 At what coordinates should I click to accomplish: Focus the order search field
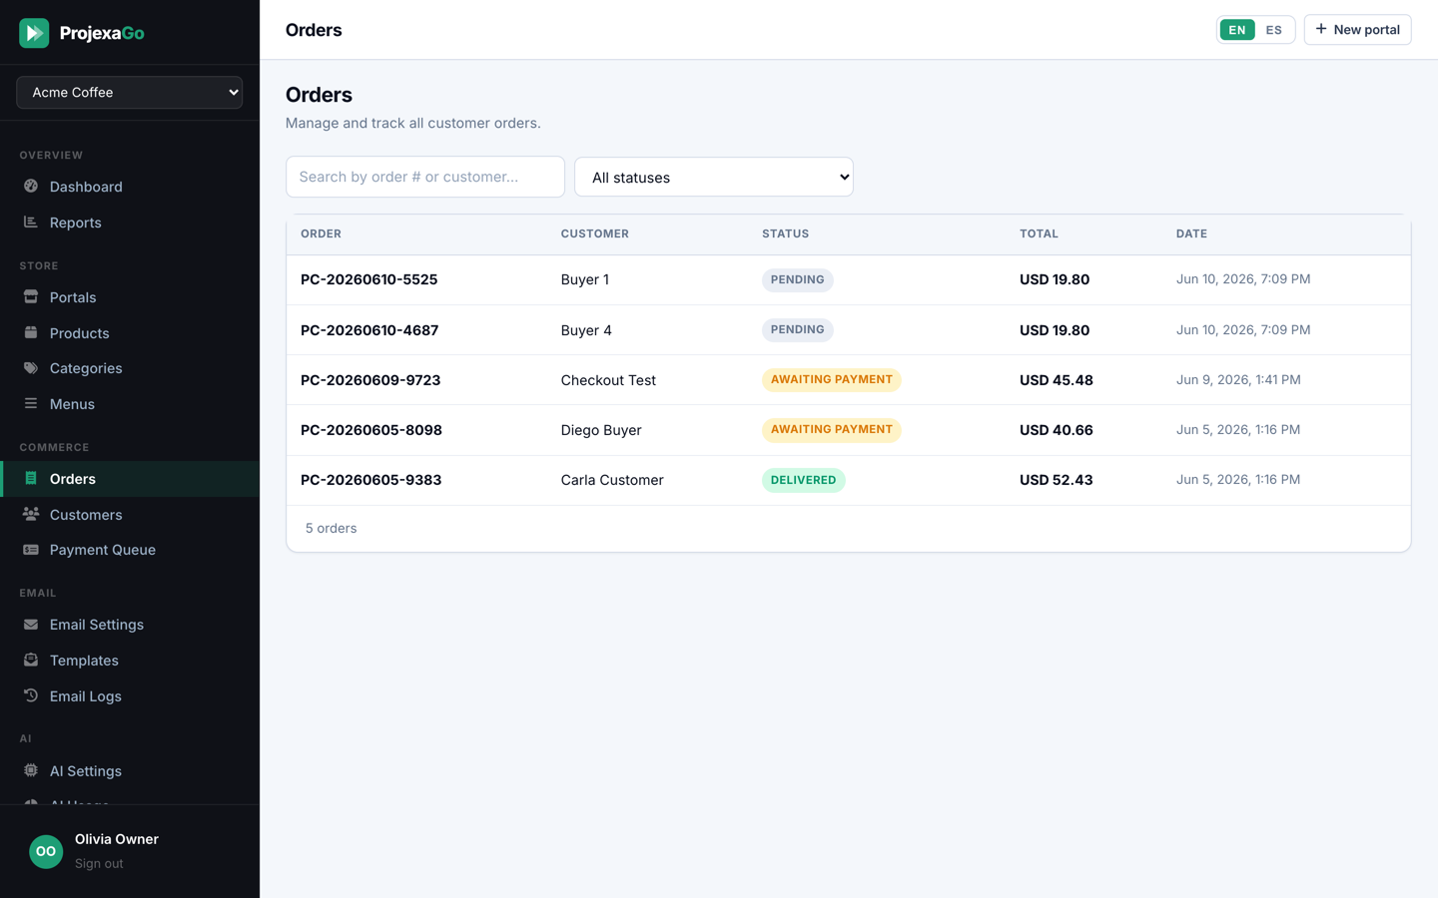pyautogui.click(x=425, y=177)
